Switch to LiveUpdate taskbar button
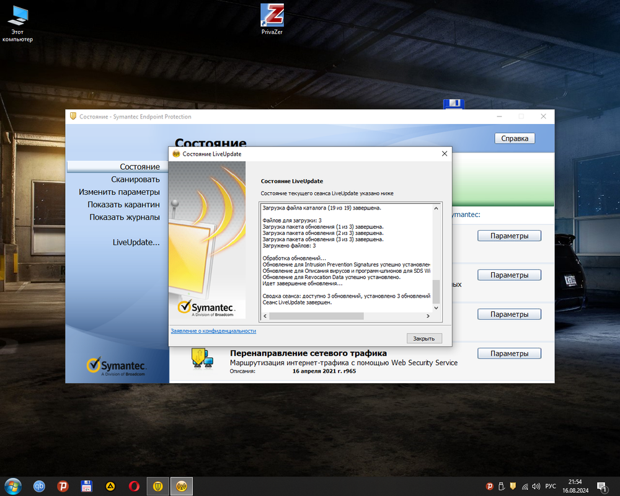620x496 pixels. coord(182,486)
